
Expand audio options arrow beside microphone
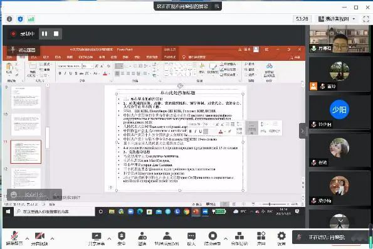[27, 238]
